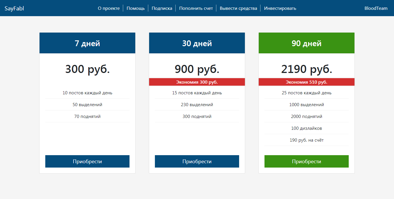Image resolution: width=394 pixels, height=199 pixels.
Task: Click the 2190 руб. price
Action: point(307,69)
